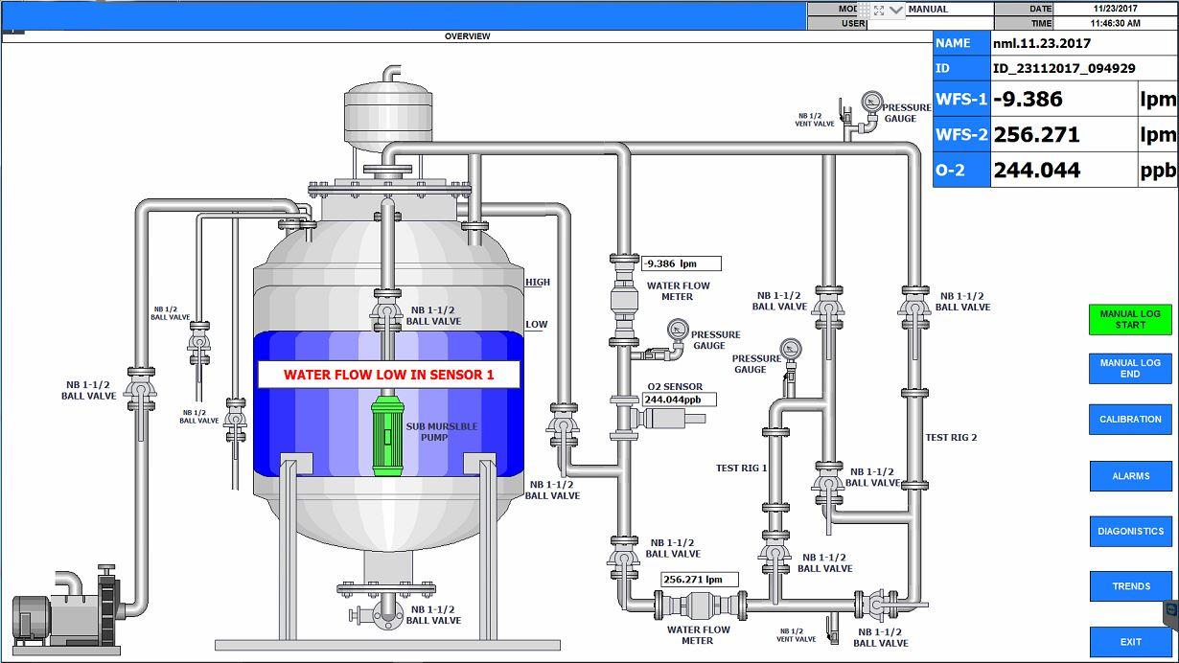Viewport: 1179px width, 663px height.
Task: Expand the chevron dropdown in the top toolbar
Action: click(896, 10)
